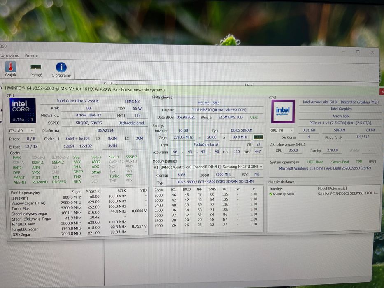Open the CPU #0 selector dropdown
Viewport: 384px width, 288px height.
click(21, 130)
